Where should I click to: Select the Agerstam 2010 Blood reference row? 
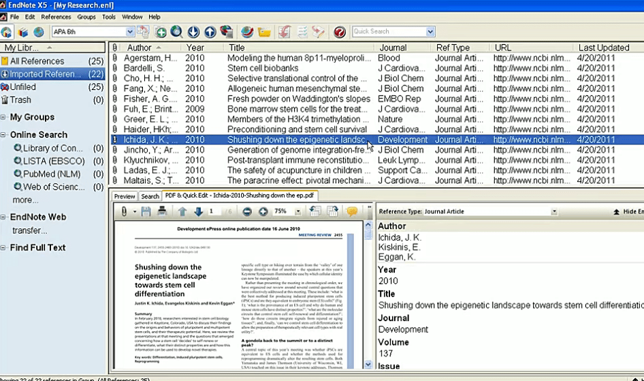click(377, 58)
